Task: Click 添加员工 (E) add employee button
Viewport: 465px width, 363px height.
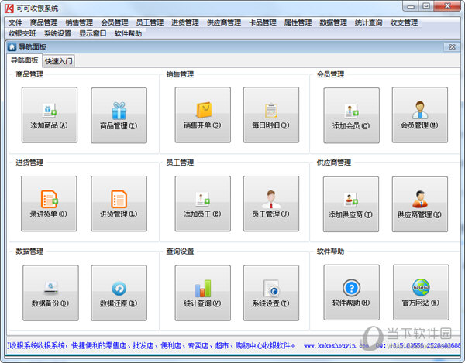Action: tap(202, 204)
